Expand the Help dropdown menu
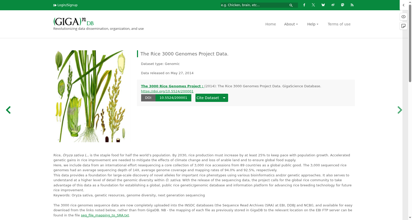 pyautogui.click(x=313, y=24)
